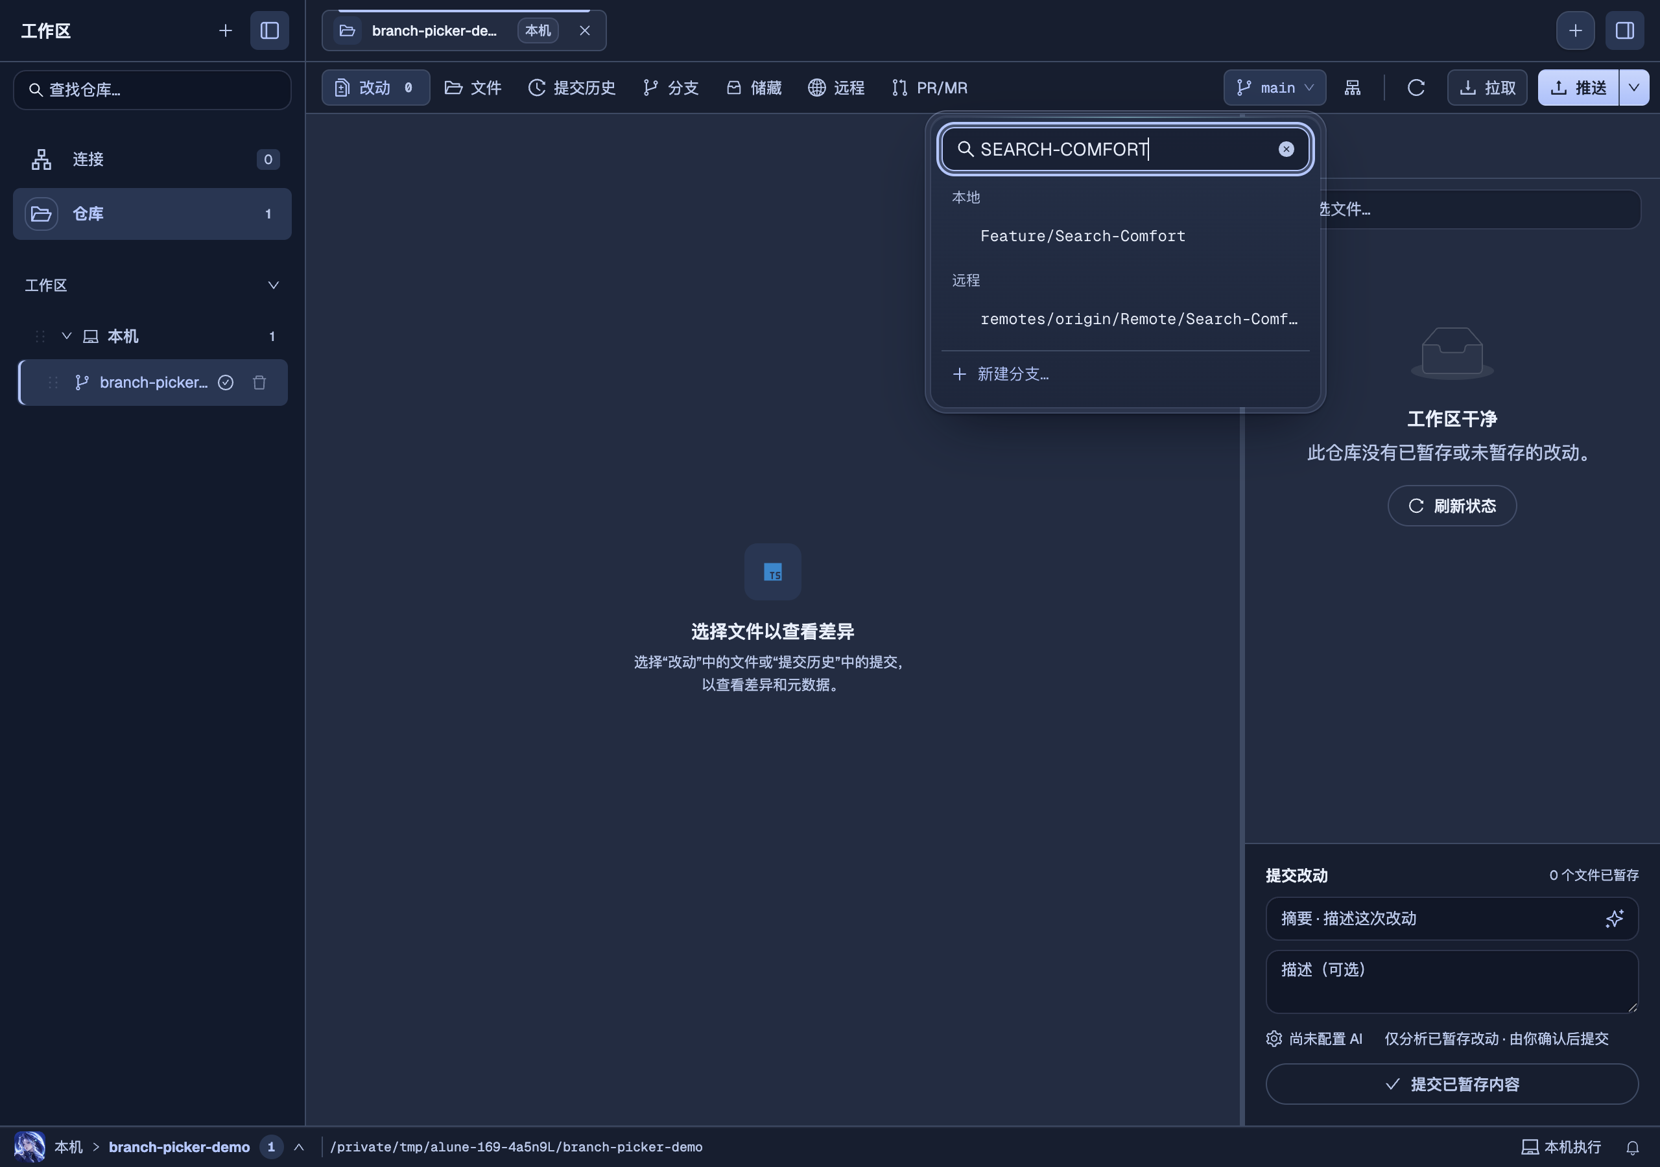Click 提交已暂存内容 commit button
The image size is (1660, 1167).
[1452, 1084]
